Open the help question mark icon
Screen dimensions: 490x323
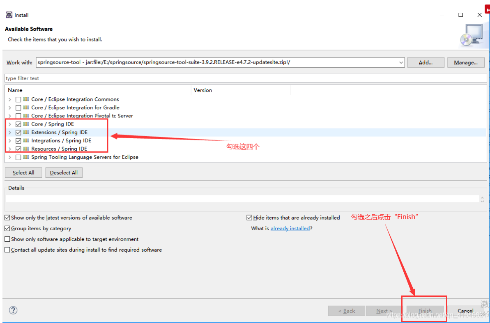click(13, 310)
